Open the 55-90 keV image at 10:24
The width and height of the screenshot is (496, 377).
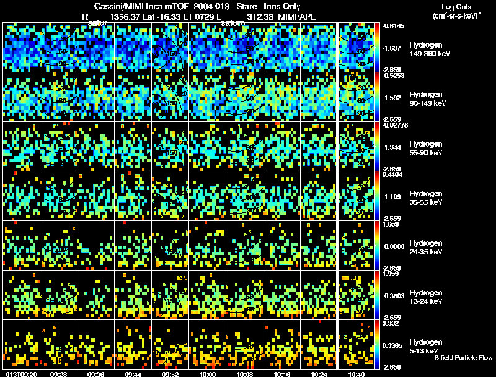(319, 146)
